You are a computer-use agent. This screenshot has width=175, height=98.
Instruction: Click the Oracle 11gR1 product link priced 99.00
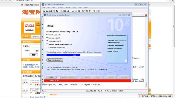pos(35,89)
